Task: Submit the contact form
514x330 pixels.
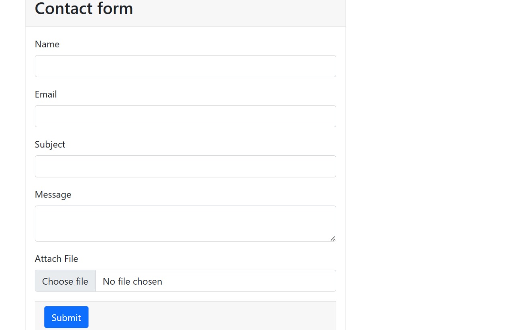Action: click(x=66, y=317)
